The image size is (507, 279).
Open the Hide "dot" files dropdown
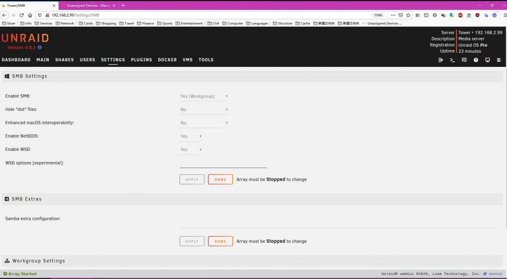coord(204,109)
